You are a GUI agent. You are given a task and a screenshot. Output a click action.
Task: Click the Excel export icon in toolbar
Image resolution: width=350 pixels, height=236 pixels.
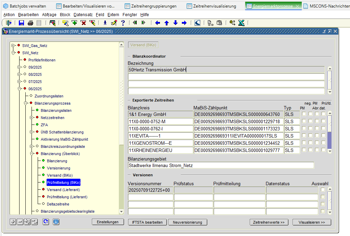point(241,23)
